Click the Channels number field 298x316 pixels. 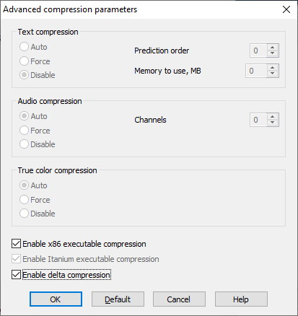pyautogui.click(x=258, y=120)
